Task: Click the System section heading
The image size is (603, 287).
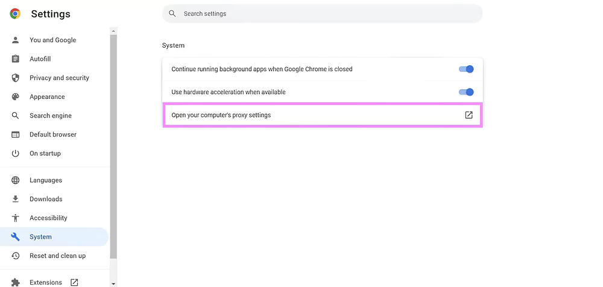Action: tap(173, 45)
